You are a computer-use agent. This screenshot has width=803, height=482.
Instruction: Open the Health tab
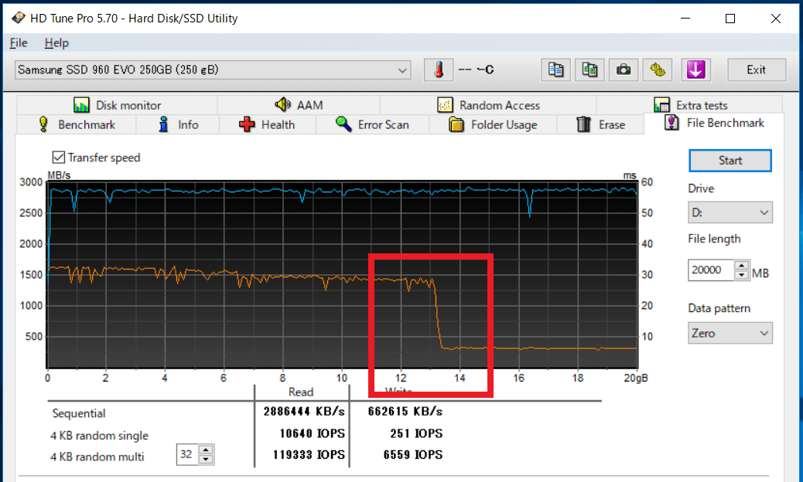click(268, 124)
